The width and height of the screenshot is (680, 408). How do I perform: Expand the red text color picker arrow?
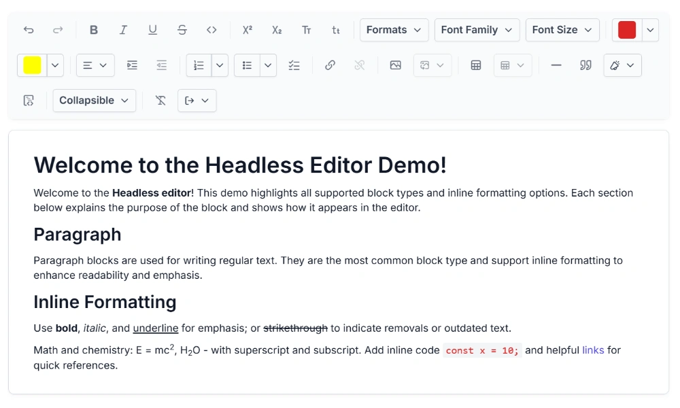650,30
